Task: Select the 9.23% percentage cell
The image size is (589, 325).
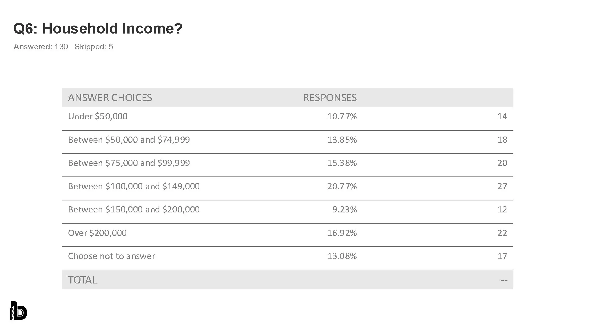Action: point(344,209)
